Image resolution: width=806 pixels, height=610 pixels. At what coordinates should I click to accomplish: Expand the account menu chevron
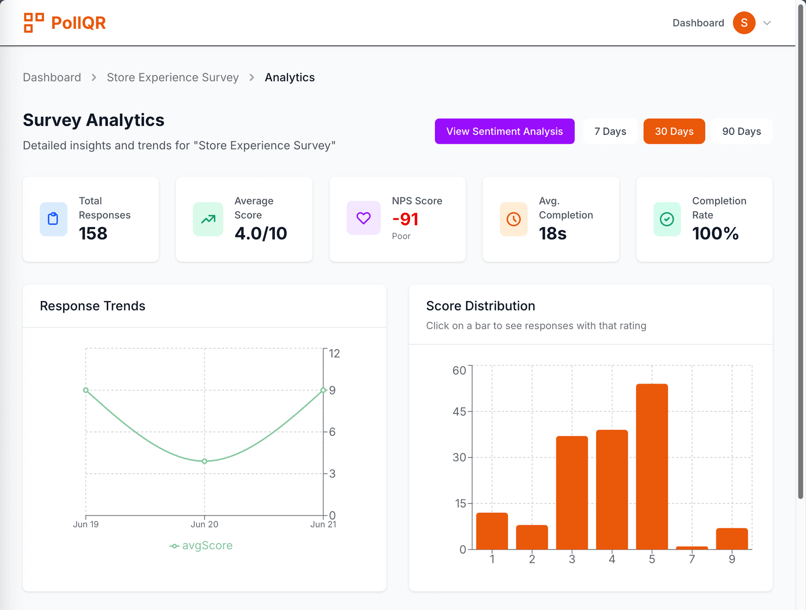coord(767,23)
